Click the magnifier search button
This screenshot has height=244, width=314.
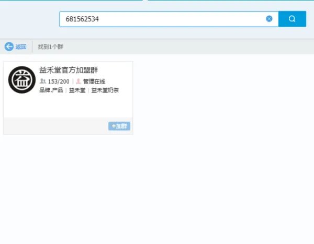292,19
